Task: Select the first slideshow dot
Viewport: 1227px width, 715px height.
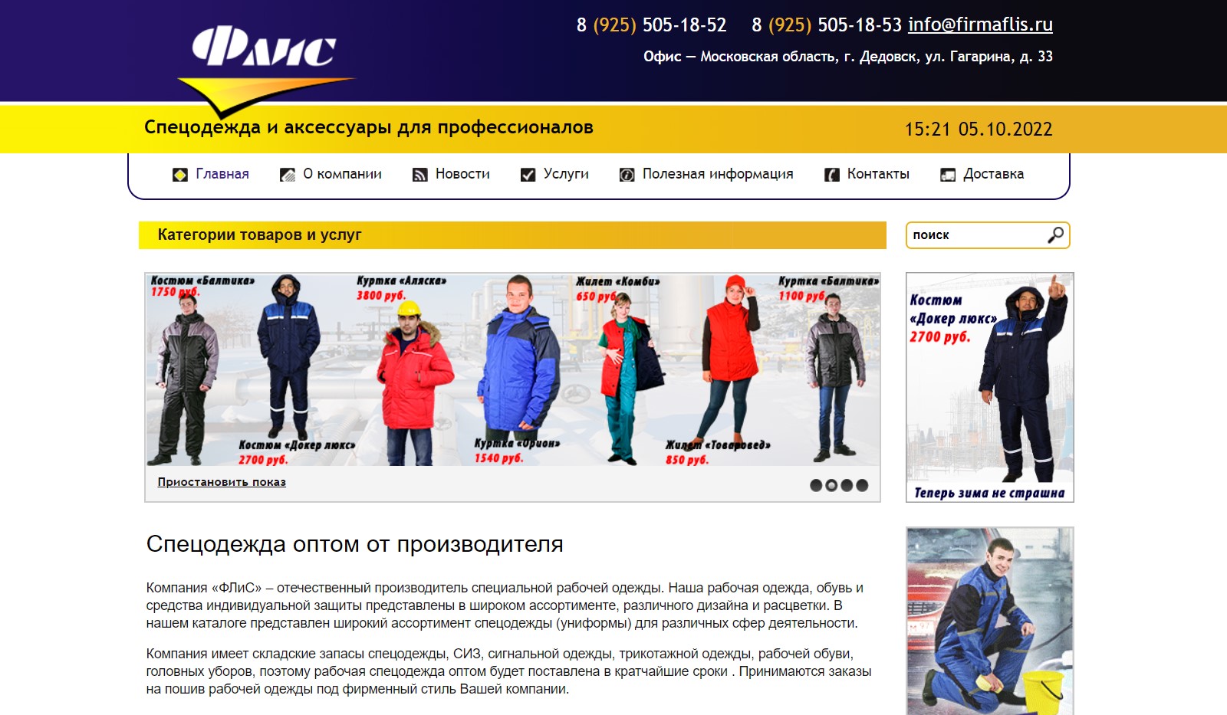Action: click(x=816, y=485)
